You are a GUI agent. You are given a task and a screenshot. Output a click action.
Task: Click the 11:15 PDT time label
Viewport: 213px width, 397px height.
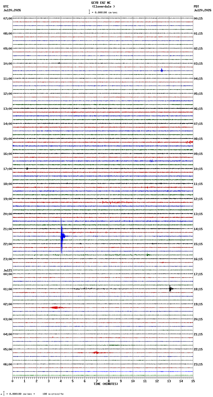pos(198,184)
